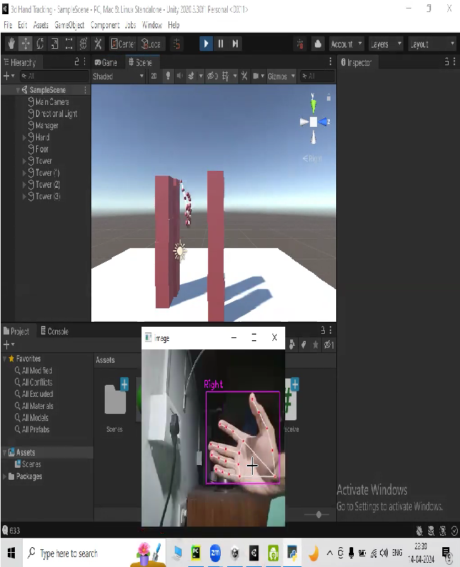
Task: Toggle the Center pivot mode button
Action: [x=122, y=44]
